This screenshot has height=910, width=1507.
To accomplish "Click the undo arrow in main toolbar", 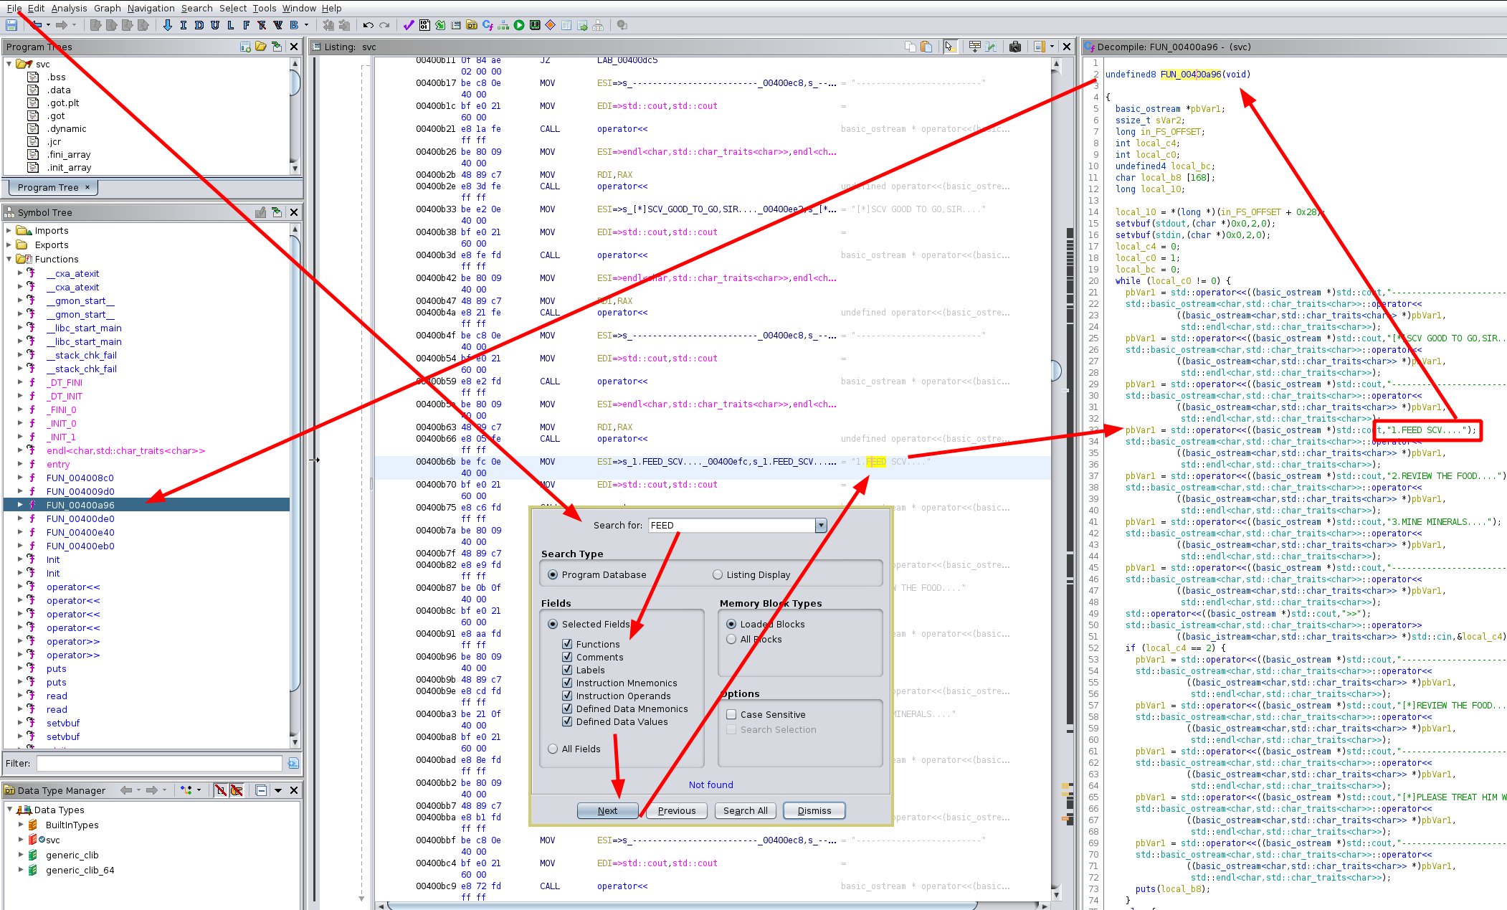I will [x=368, y=25].
